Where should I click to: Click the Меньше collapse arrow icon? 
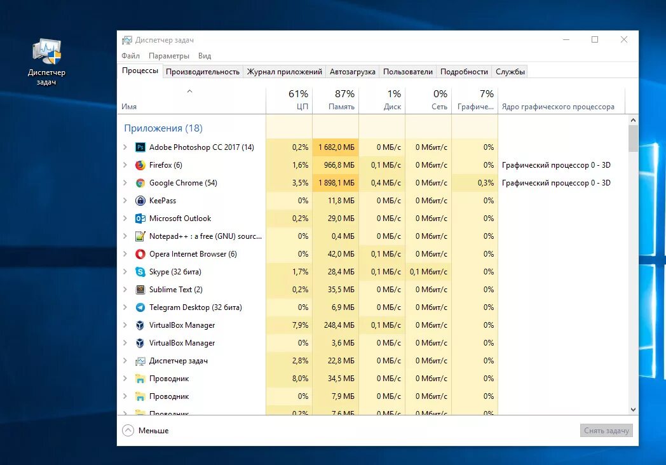(128, 431)
